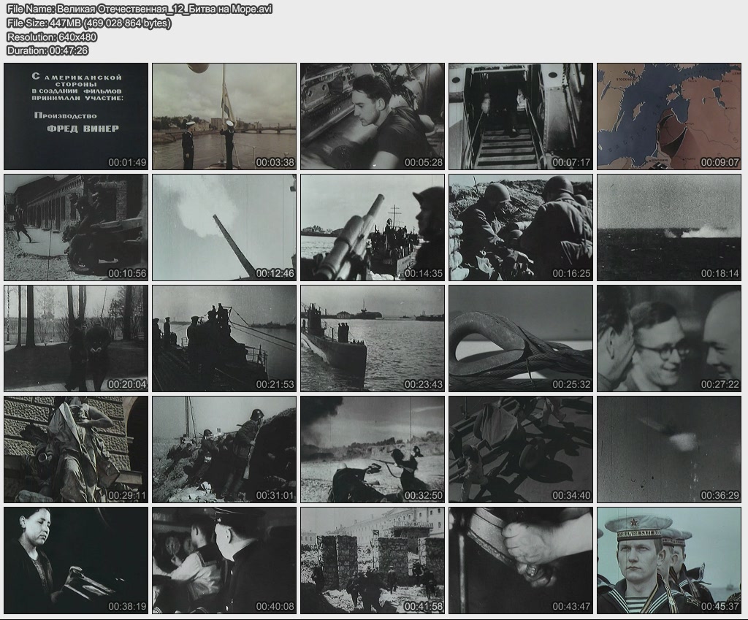
Task: Select the 00:10:56 motorcycle street scene thumbnail
Action: 76,227
